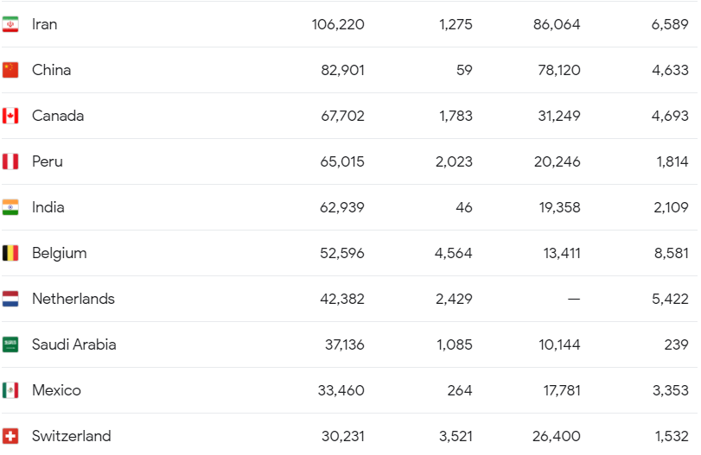Click Iran's 106,220 value
The height and width of the screenshot is (455, 701).
[x=338, y=24]
